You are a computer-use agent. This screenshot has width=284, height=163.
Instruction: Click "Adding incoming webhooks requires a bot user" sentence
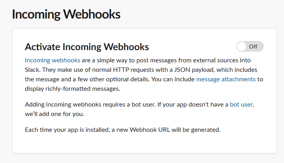pyautogui.click(x=90, y=105)
